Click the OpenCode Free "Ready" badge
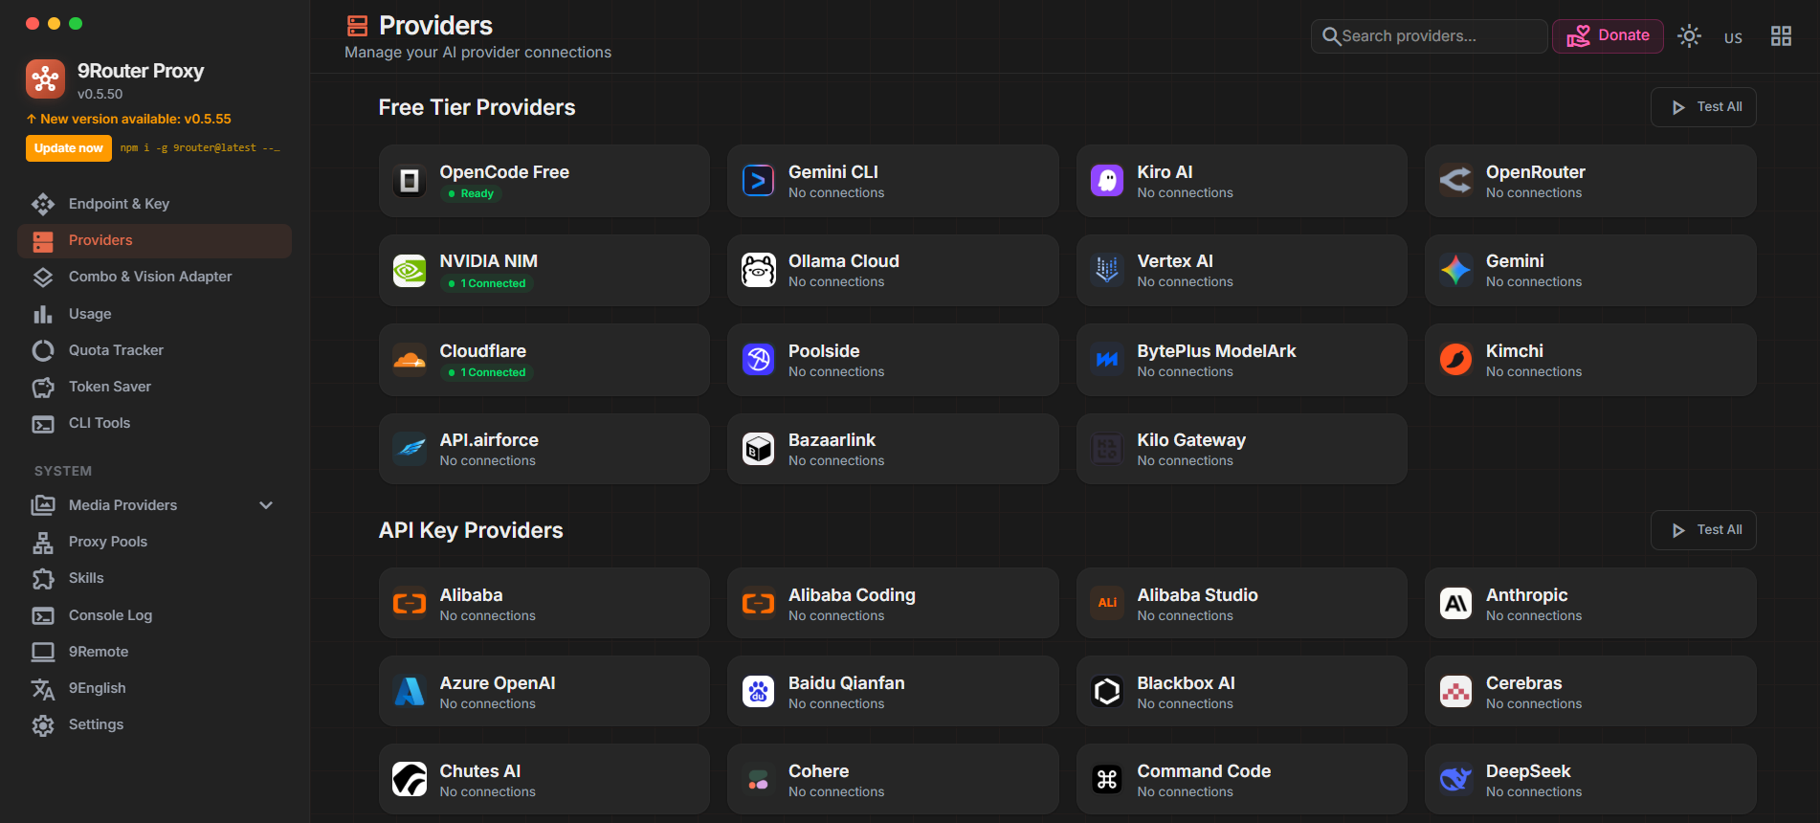This screenshot has height=823, width=1820. [471, 193]
